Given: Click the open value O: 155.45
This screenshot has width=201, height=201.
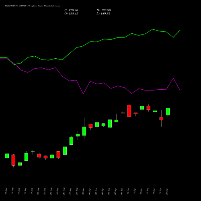Looking at the screenshot, I should coord(71,14).
